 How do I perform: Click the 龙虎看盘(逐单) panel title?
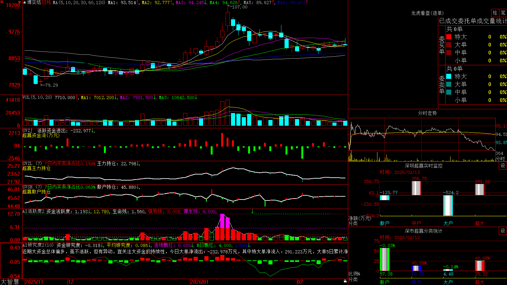(x=427, y=13)
